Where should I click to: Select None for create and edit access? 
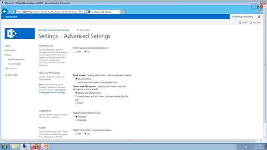76,103
